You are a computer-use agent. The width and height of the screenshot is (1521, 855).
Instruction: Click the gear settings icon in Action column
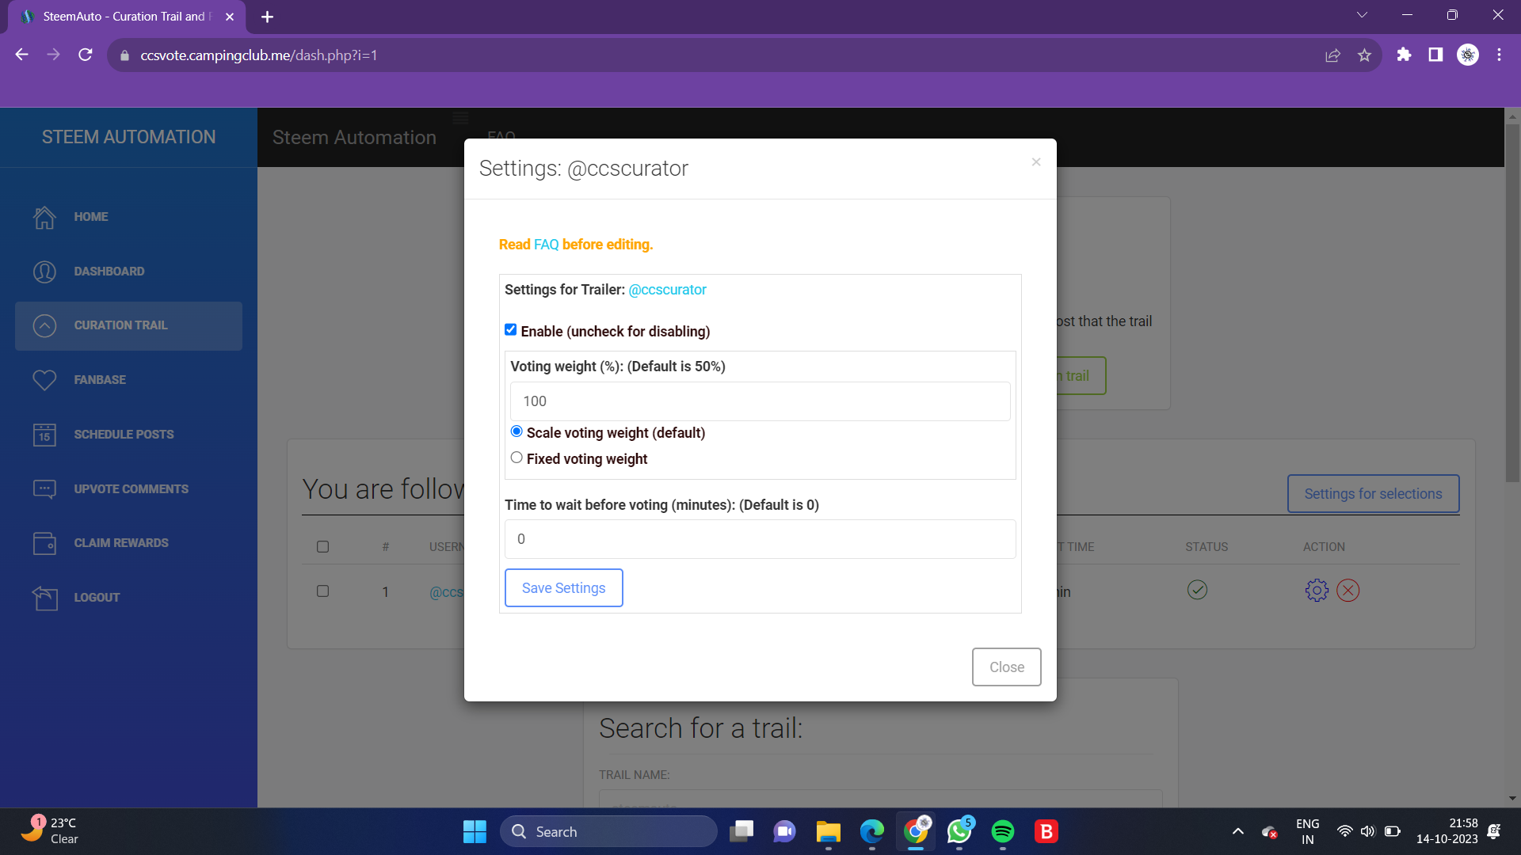(x=1316, y=591)
